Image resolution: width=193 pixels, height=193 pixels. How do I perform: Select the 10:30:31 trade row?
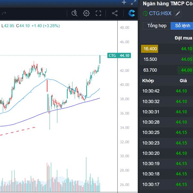pos(166,112)
